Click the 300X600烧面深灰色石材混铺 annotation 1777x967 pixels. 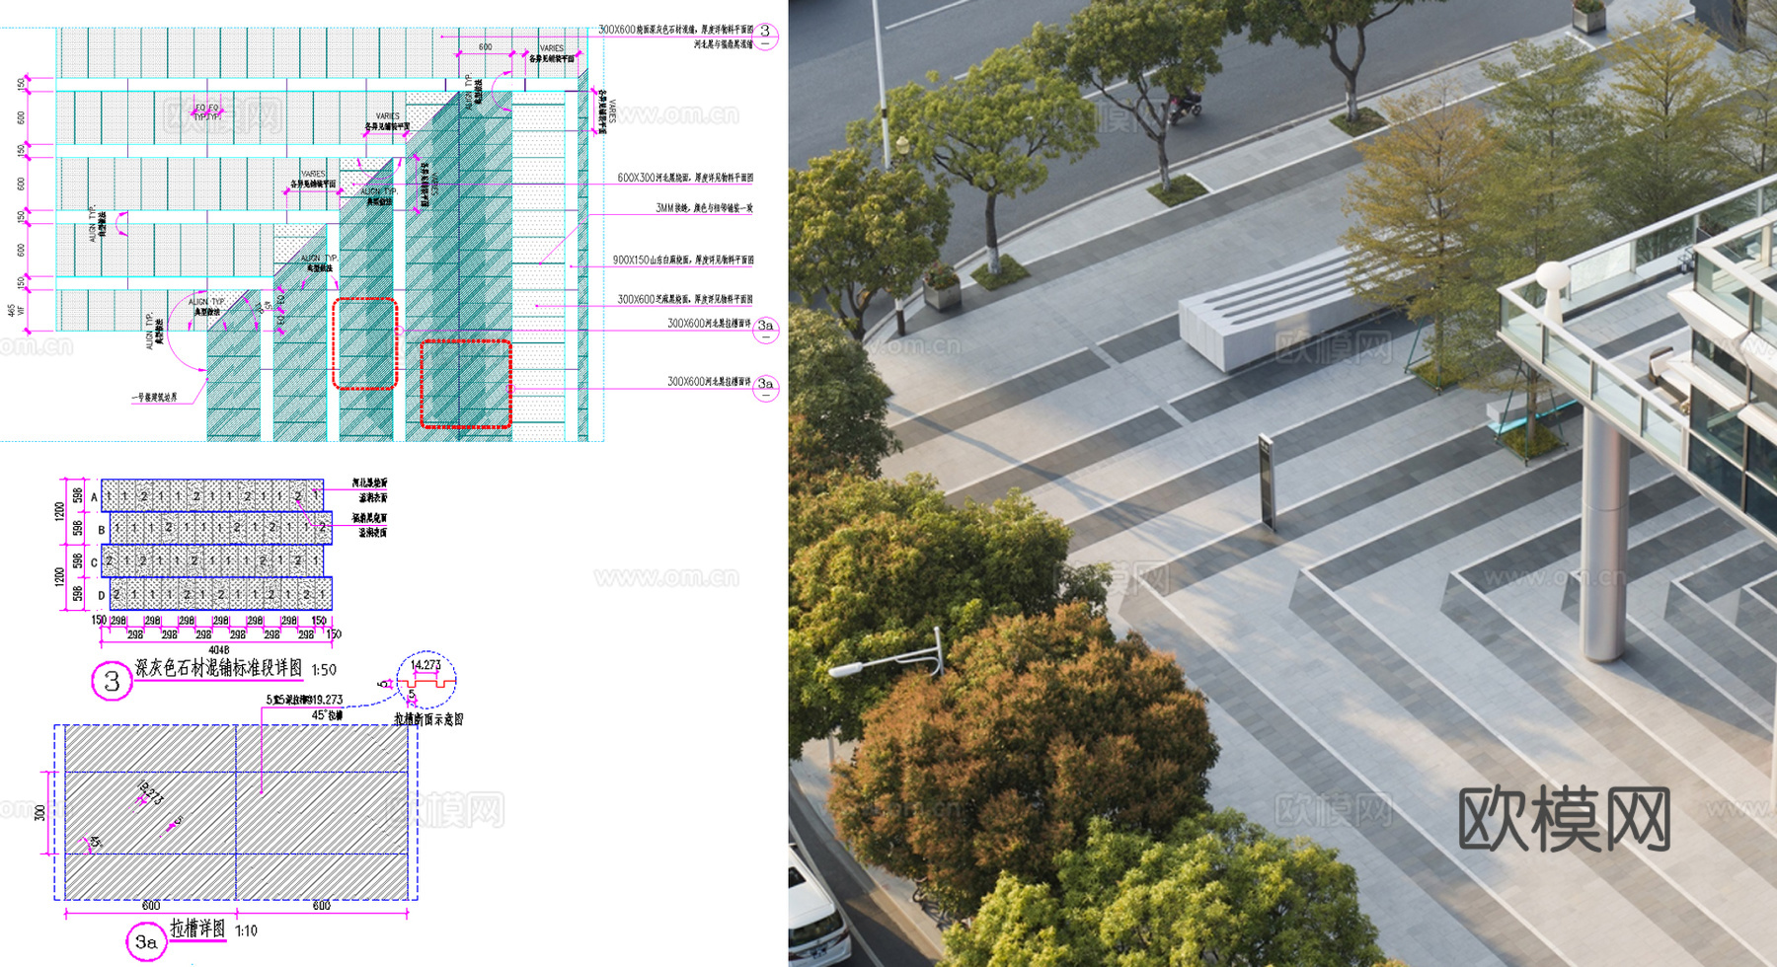coord(675,30)
